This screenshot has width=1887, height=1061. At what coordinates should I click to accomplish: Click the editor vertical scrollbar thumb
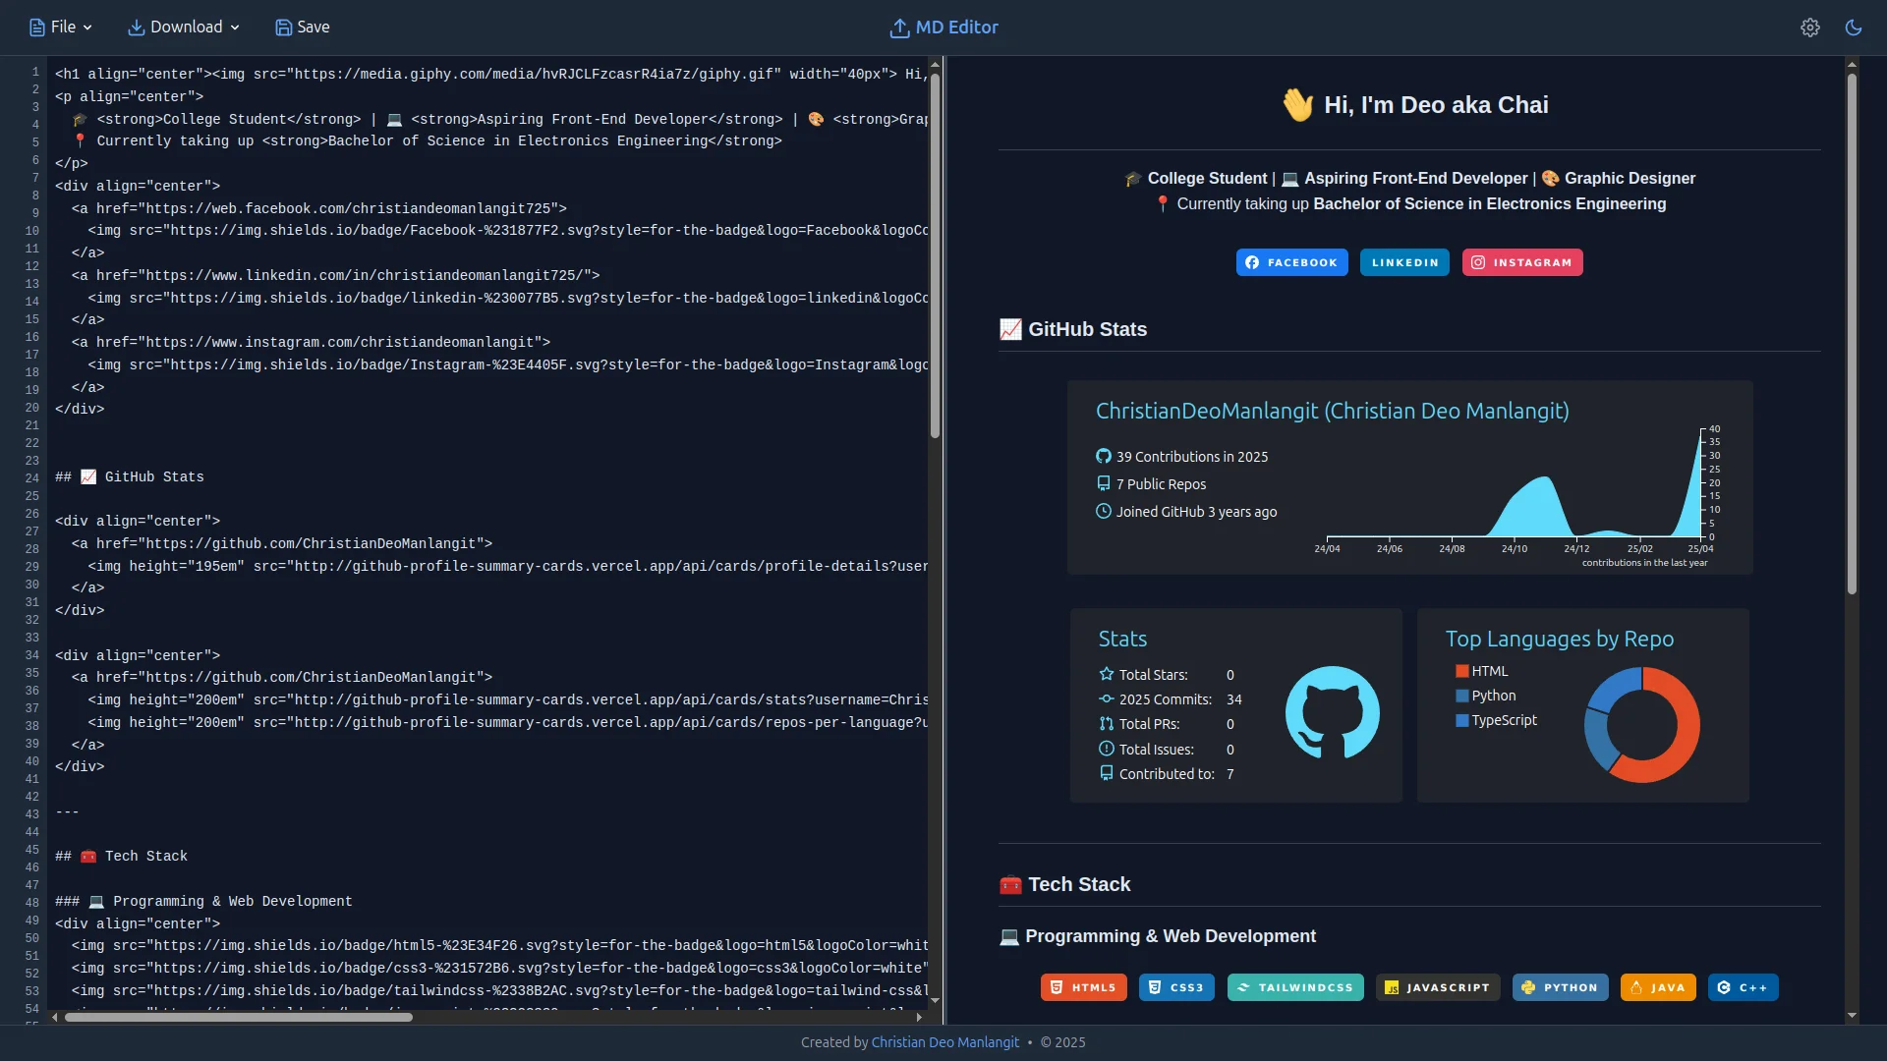(x=935, y=255)
